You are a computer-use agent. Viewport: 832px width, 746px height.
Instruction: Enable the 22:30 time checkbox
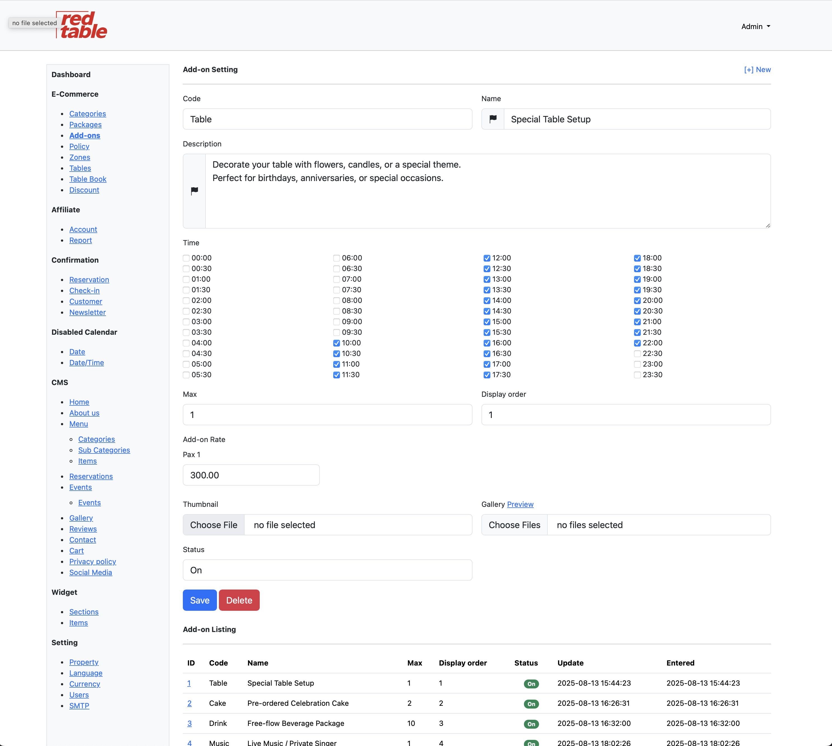pyautogui.click(x=637, y=354)
